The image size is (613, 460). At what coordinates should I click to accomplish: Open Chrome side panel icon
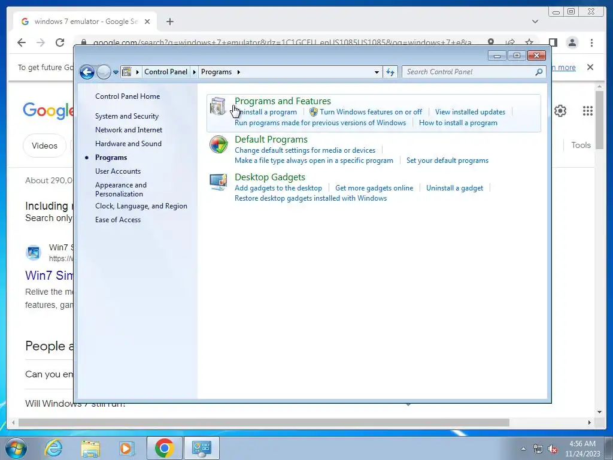553,43
